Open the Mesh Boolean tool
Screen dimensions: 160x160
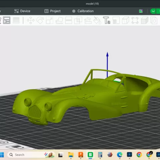pyautogui.click(x=78, y=20)
